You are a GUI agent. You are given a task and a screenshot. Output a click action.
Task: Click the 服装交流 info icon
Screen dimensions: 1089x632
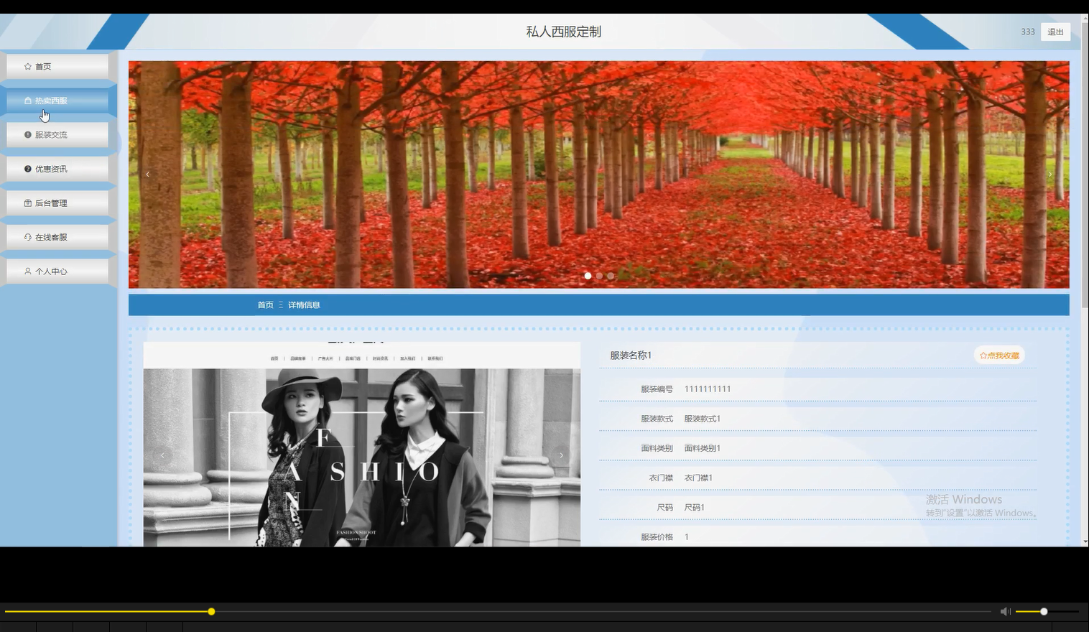click(x=27, y=134)
